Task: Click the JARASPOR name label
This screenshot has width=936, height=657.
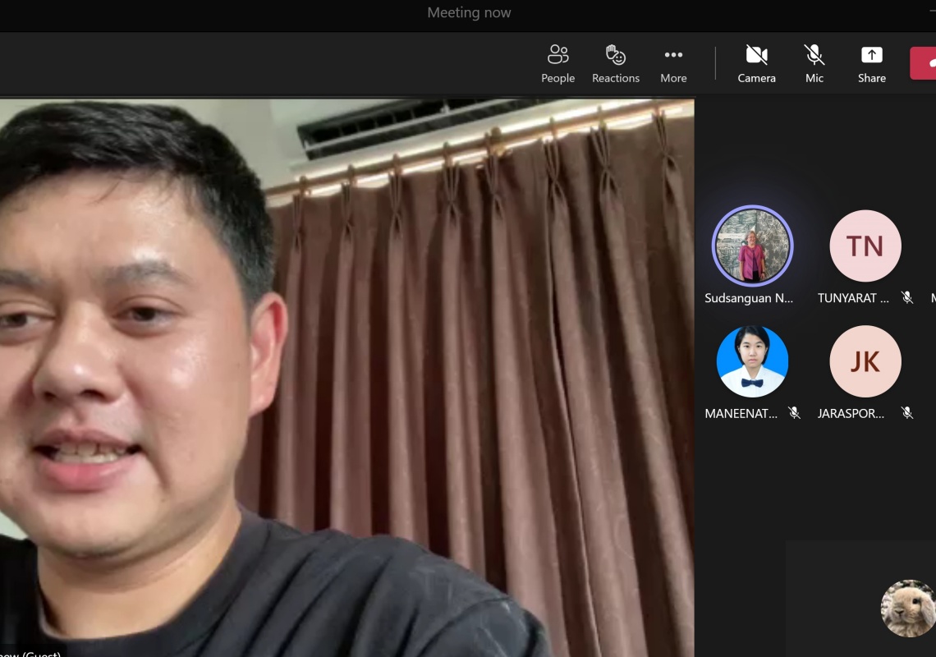Action: tap(851, 414)
